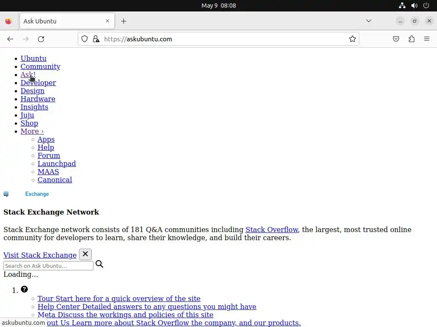Open the Shop link
Screen dimensions: 437x327
click(29, 123)
